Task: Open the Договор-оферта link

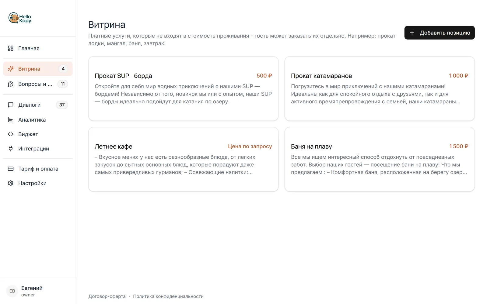Action: [x=107, y=296]
